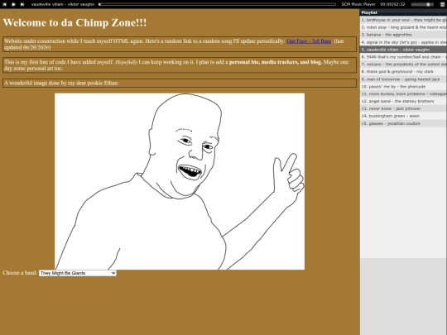This screenshot has height=335, width=447.
Task: Play birdhouse in your soul track
Action: pyautogui.click(x=403, y=20)
